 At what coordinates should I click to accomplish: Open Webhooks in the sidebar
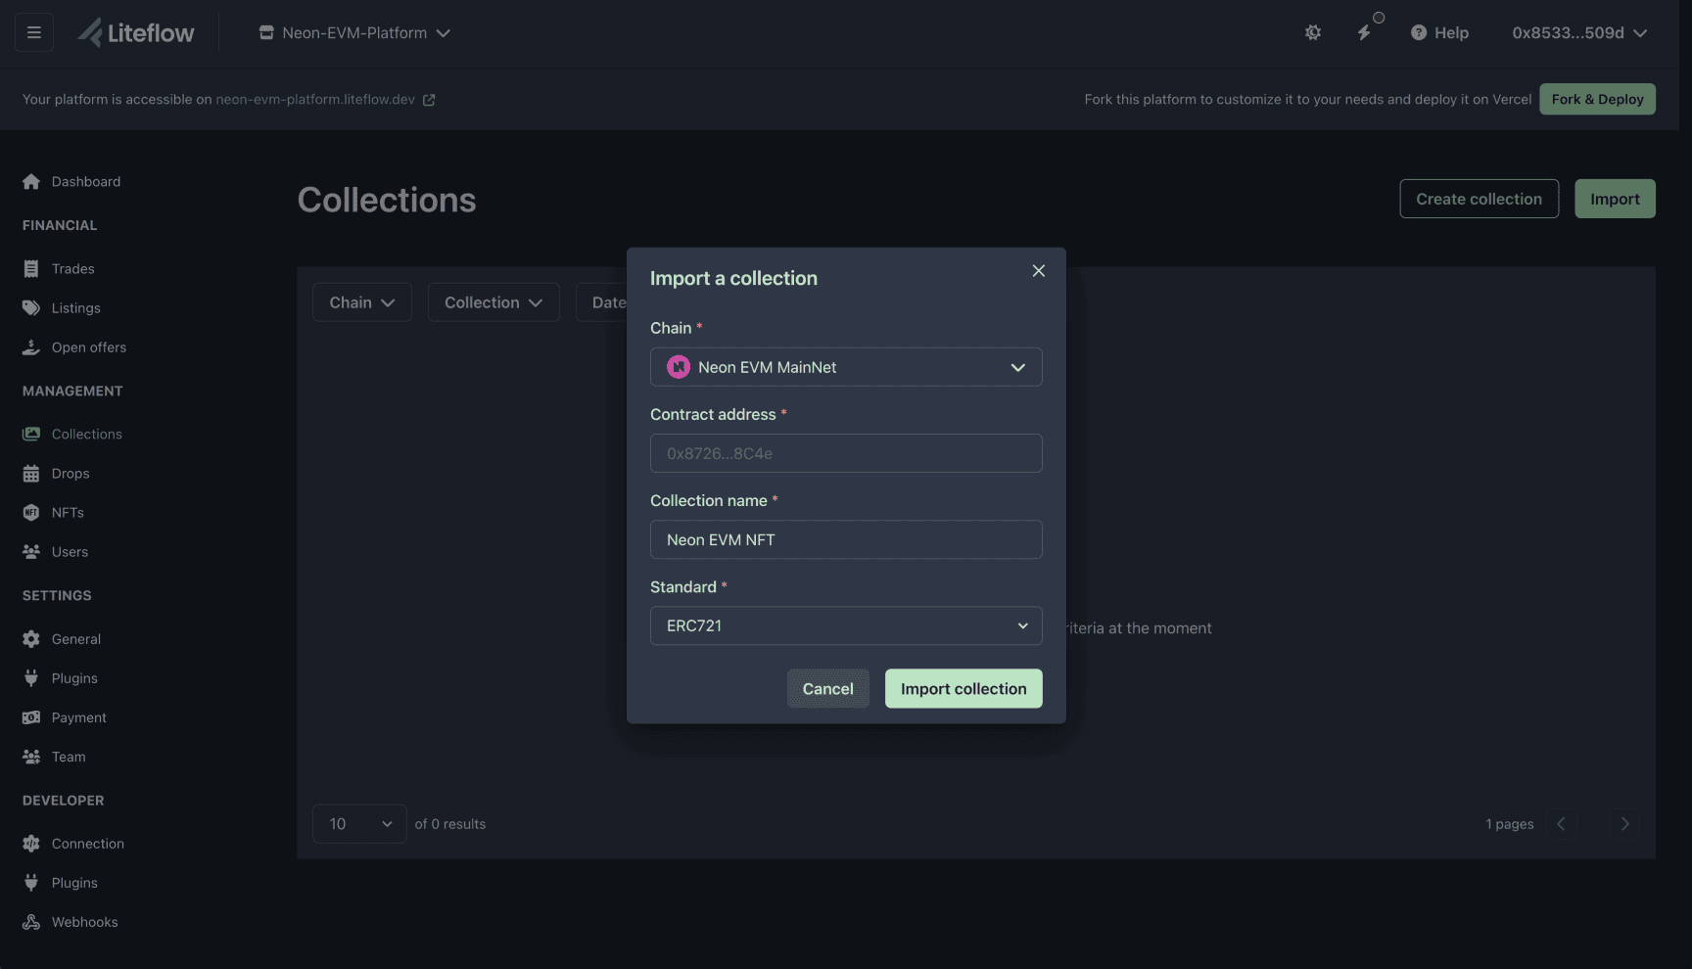tap(85, 921)
